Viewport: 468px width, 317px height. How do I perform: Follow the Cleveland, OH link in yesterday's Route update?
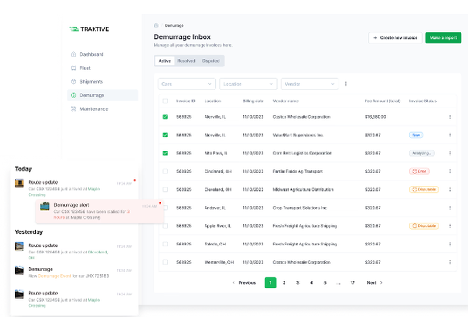pos(68,255)
